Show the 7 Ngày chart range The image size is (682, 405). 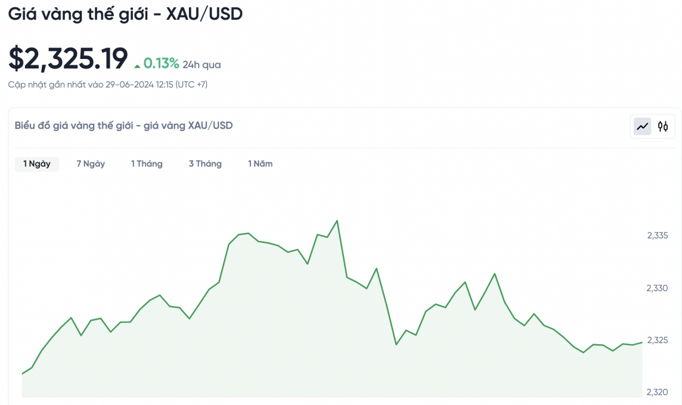(x=91, y=164)
